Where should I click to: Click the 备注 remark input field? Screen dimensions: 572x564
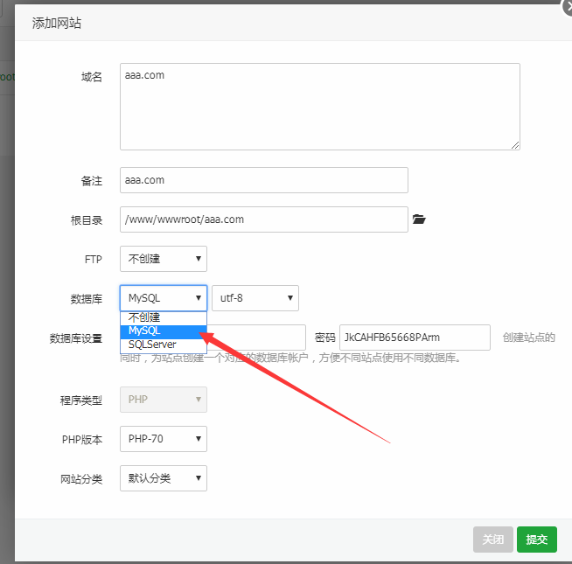(x=264, y=180)
